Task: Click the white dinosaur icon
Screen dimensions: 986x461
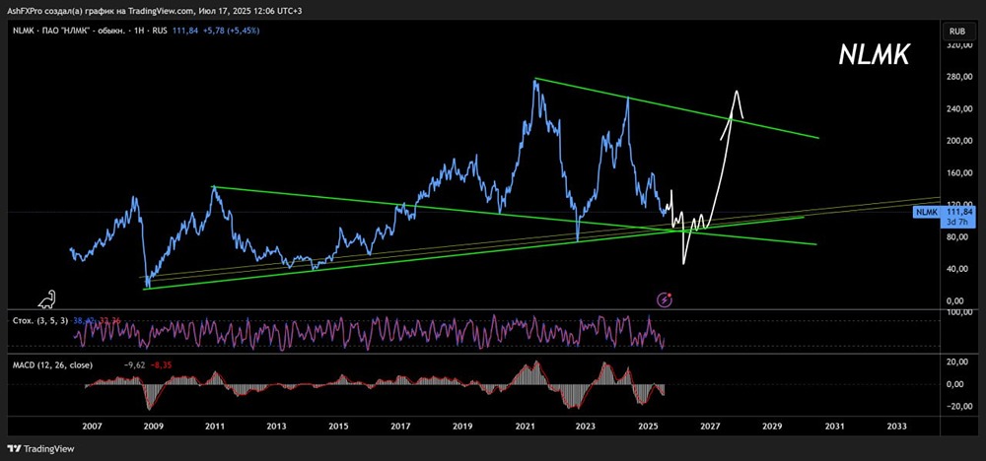Action: [47, 300]
